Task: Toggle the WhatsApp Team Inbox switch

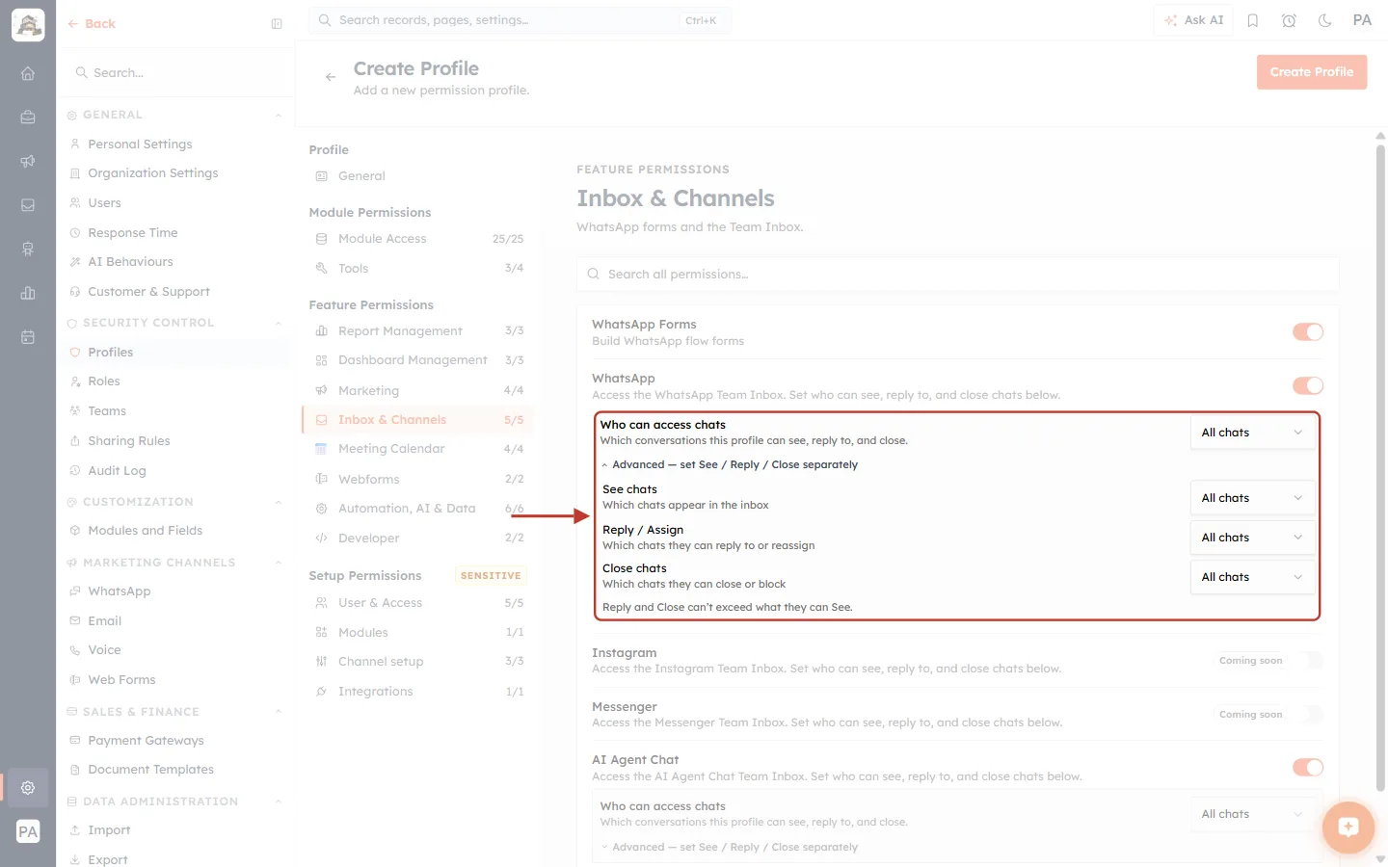Action: [x=1308, y=386]
